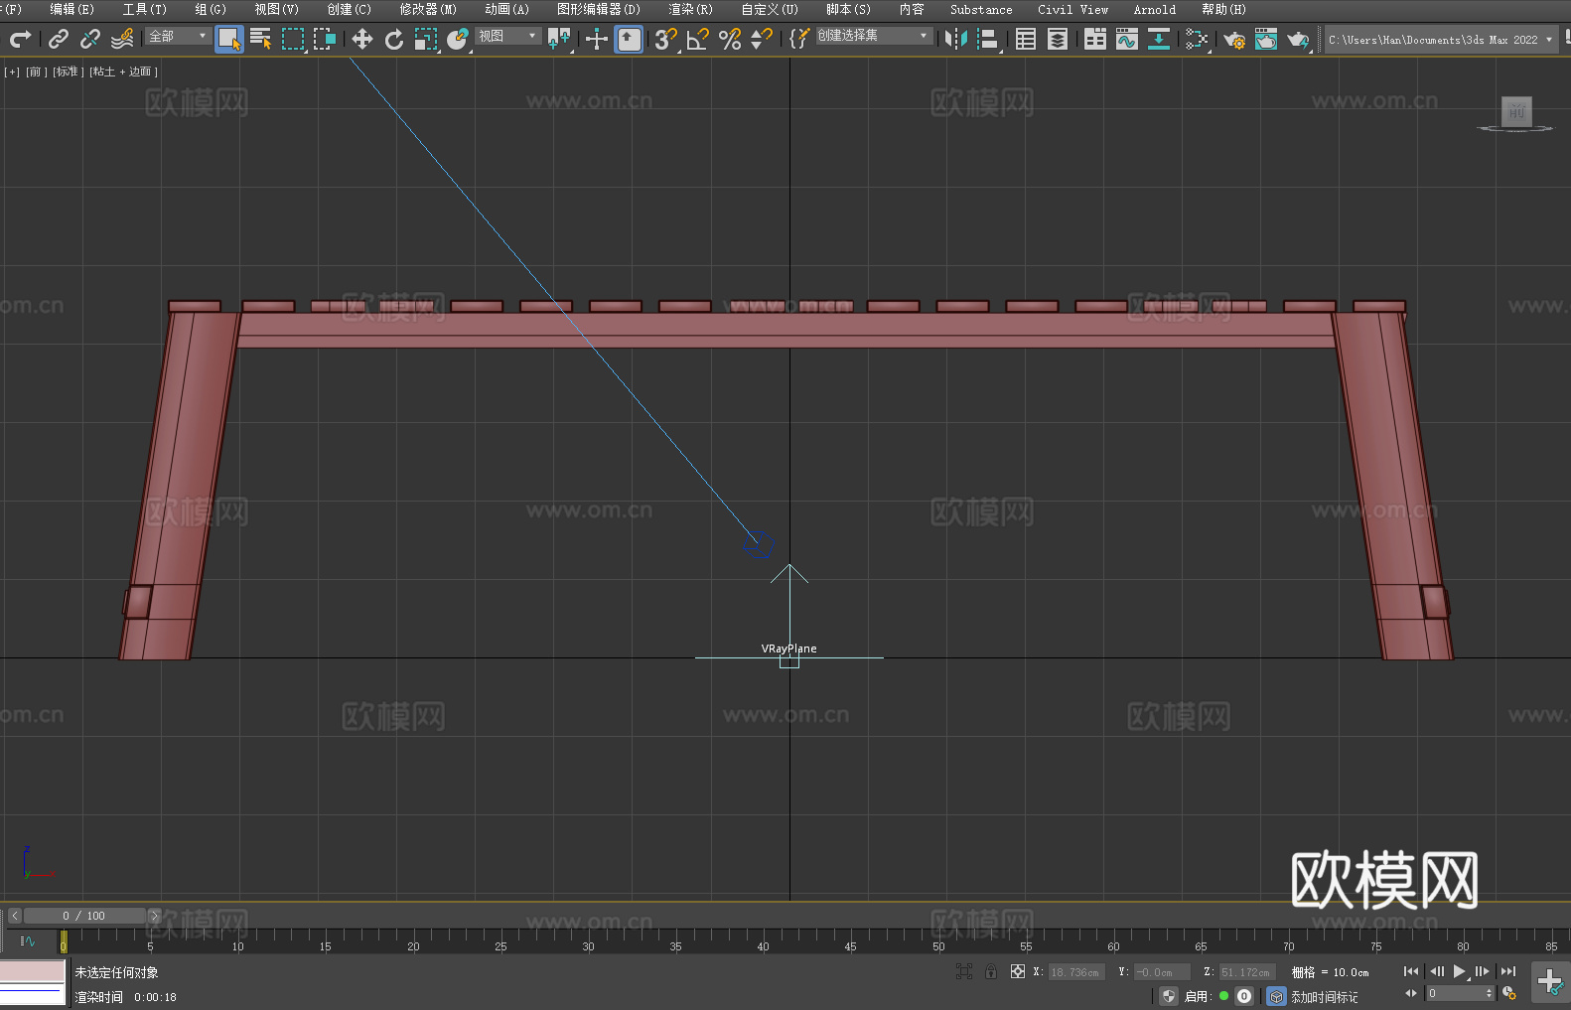Click the pink color swatch bottom-left
The height and width of the screenshot is (1010, 1571).
click(33, 970)
